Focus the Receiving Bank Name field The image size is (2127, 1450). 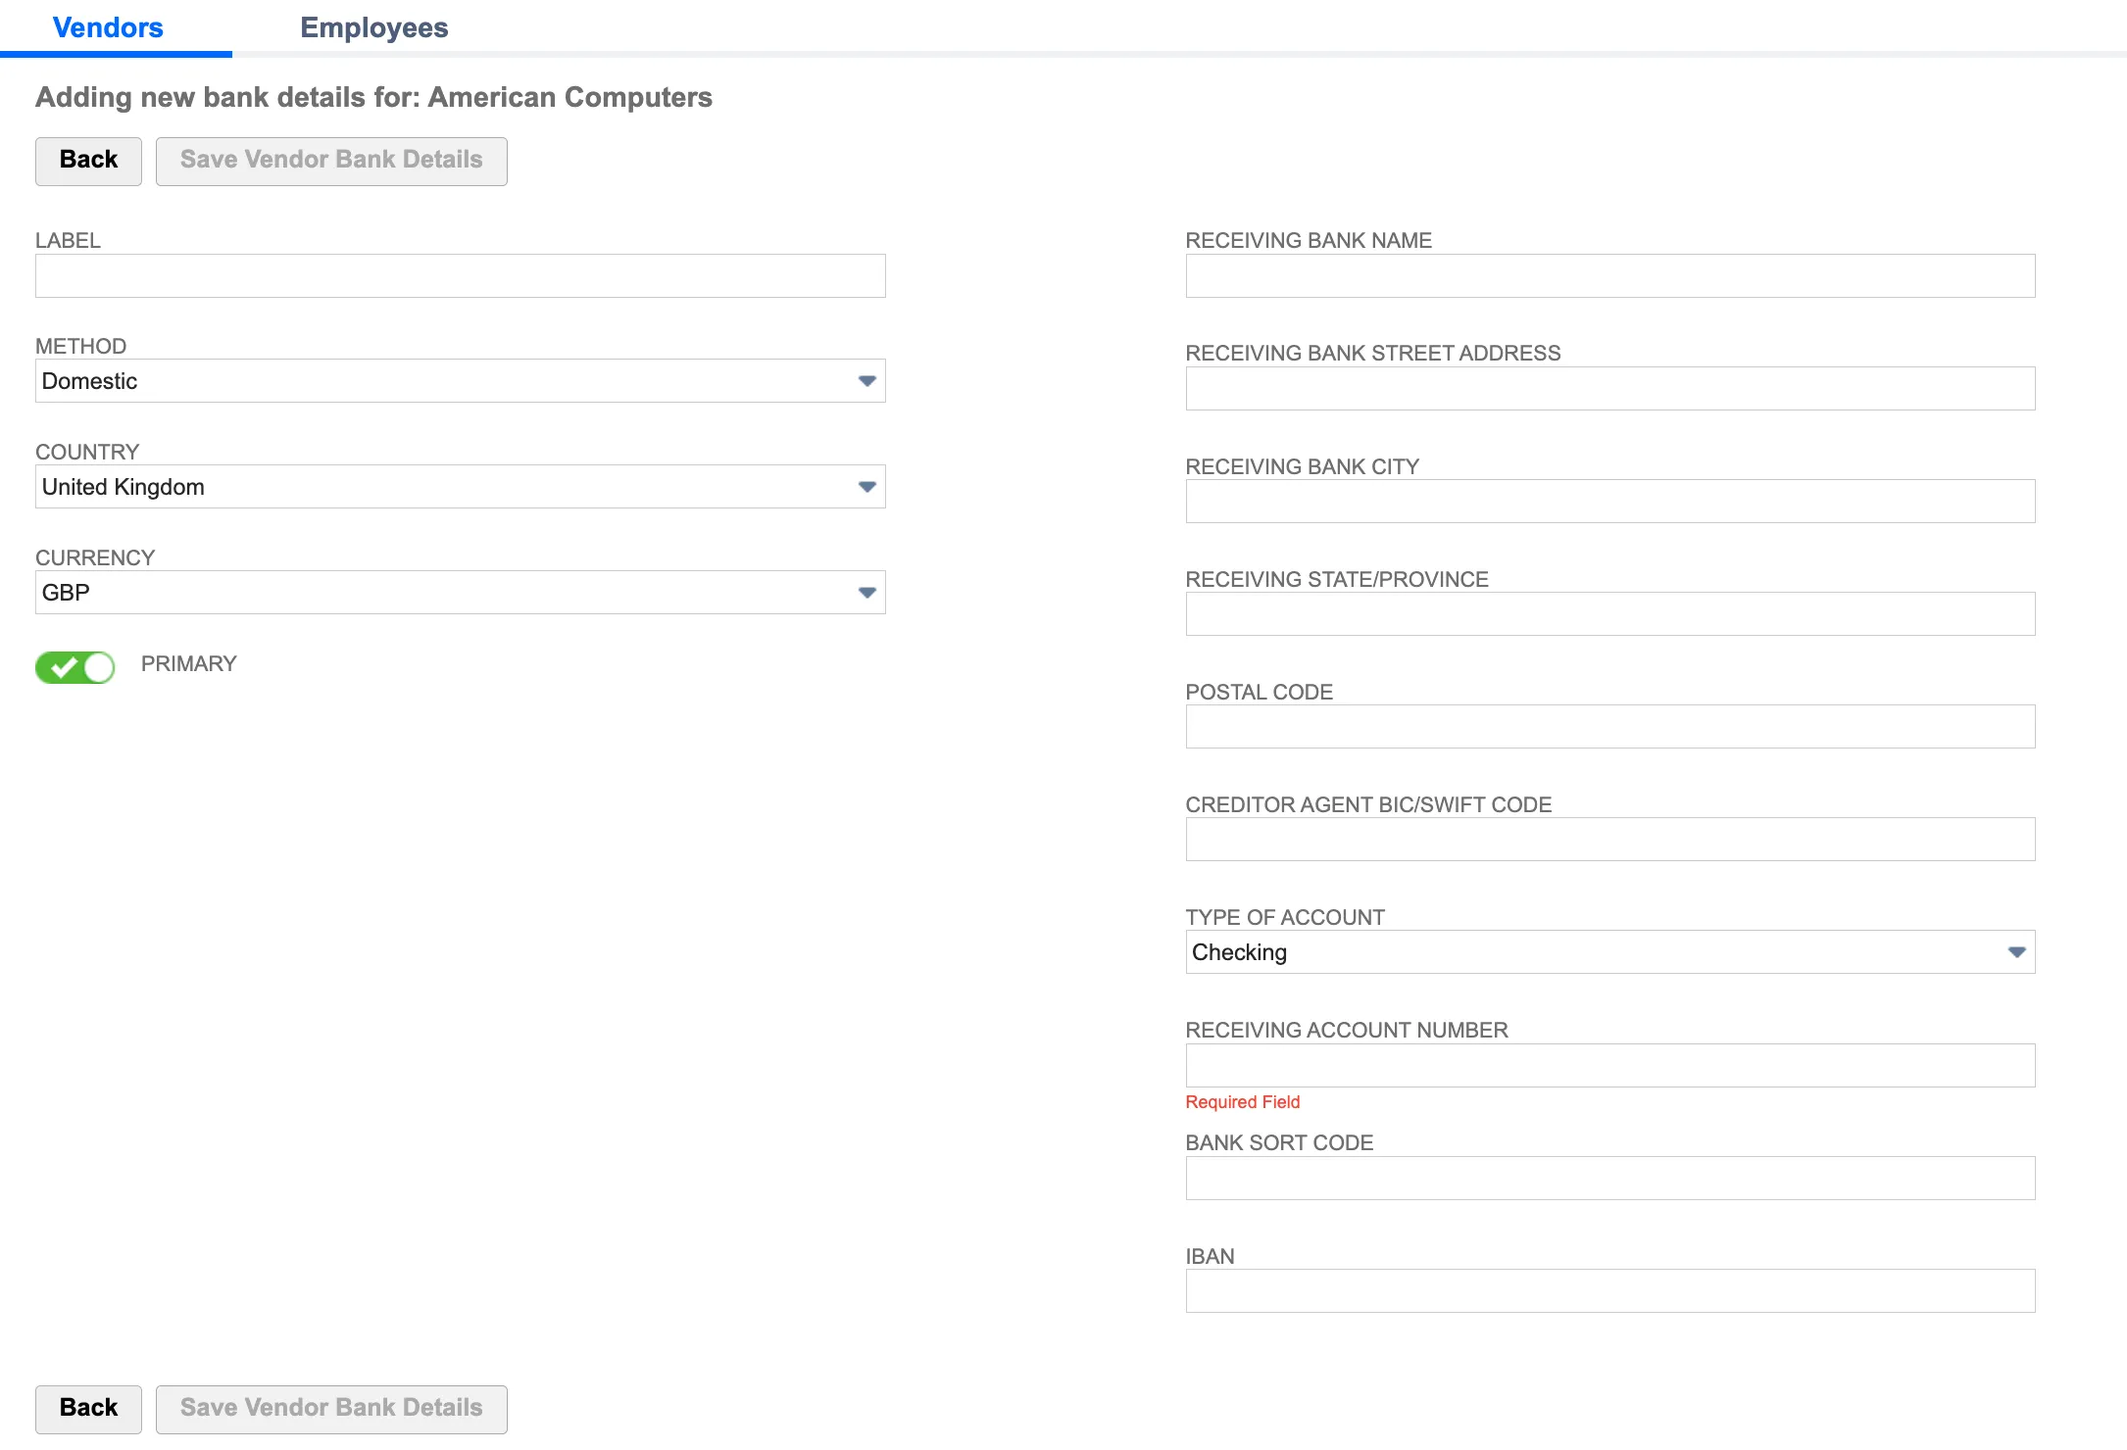pos(1609,276)
